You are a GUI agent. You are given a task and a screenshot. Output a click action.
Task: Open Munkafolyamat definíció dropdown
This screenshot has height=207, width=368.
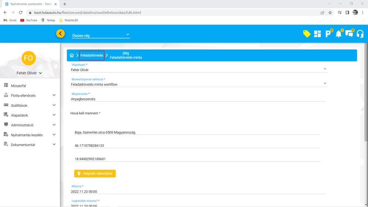pos(198,84)
